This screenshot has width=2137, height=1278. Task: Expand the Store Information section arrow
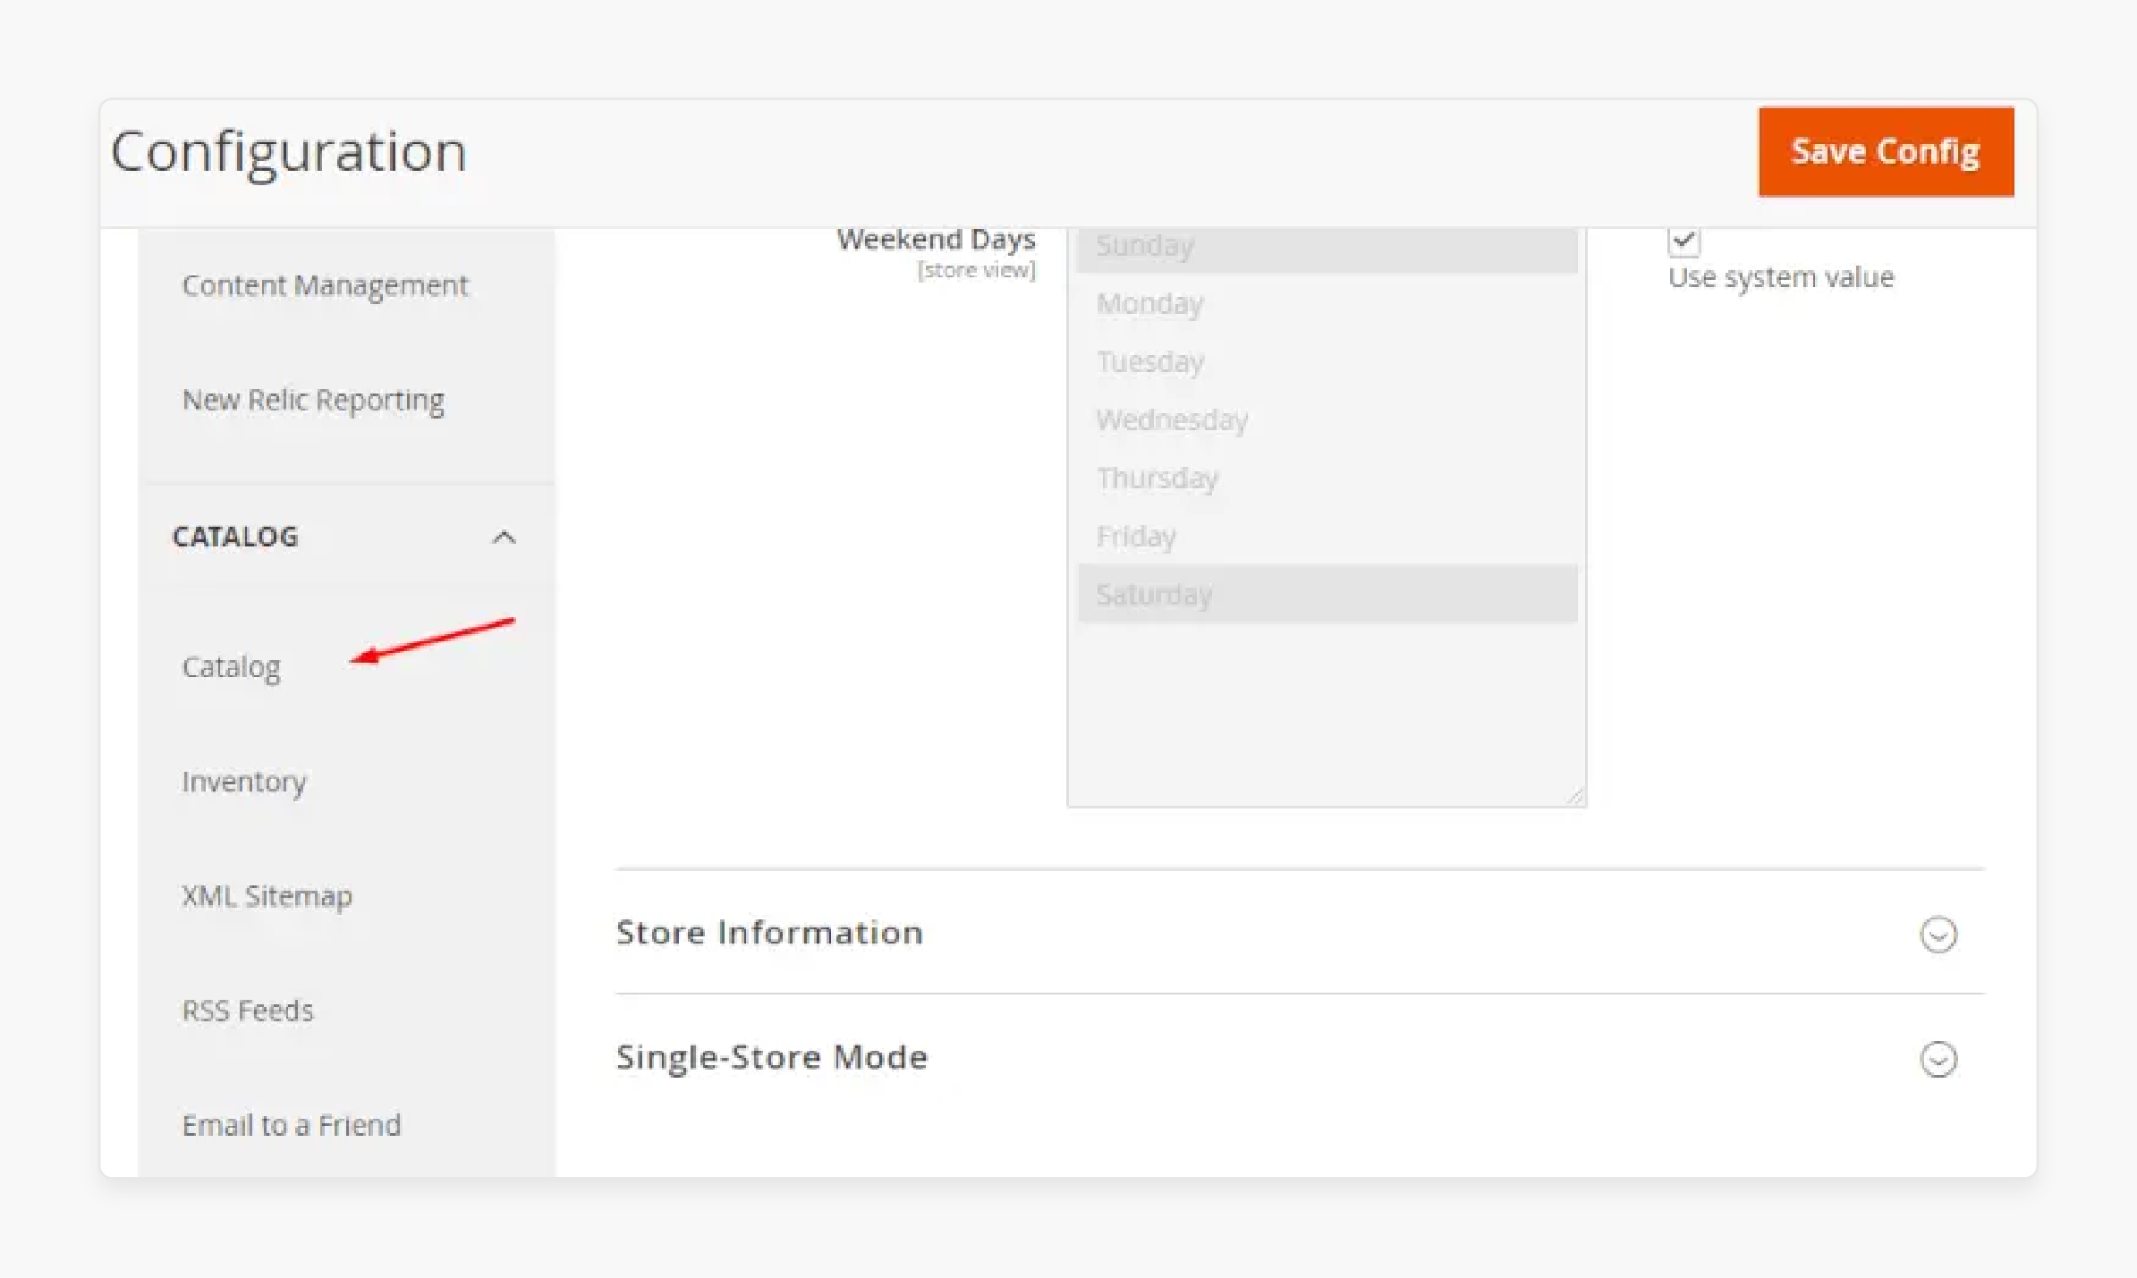1938,935
